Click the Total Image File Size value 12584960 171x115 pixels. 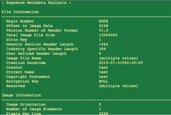tap(108, 35)
